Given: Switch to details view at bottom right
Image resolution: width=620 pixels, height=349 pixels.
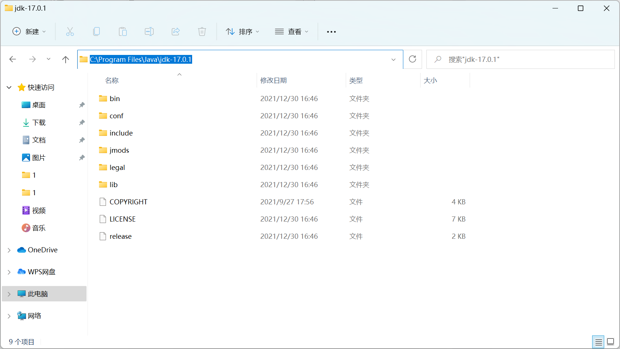Looking at the screenshot, I should coord(598,341).
